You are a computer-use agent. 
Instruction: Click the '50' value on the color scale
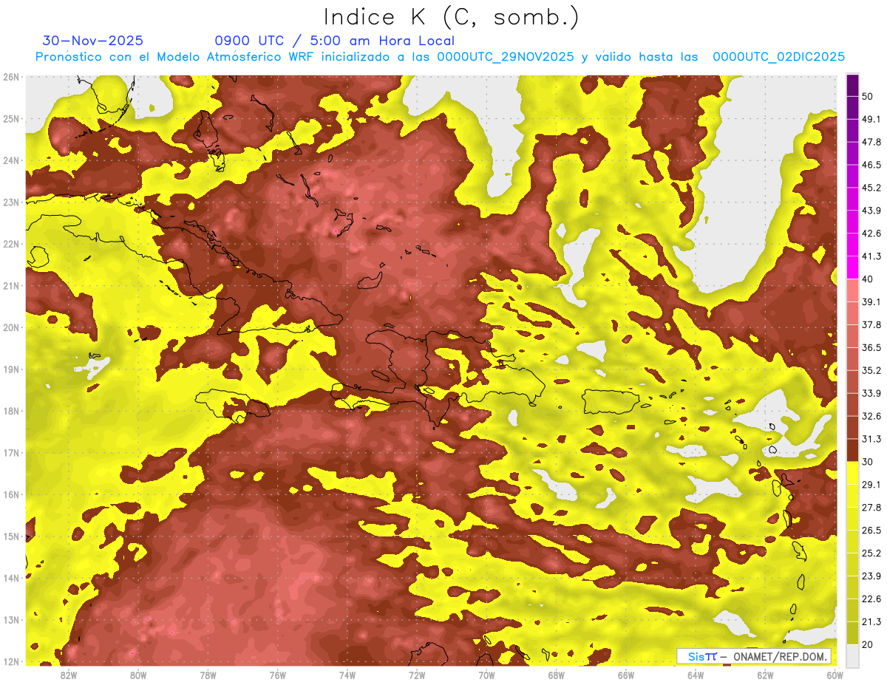(x=868, y=97)
